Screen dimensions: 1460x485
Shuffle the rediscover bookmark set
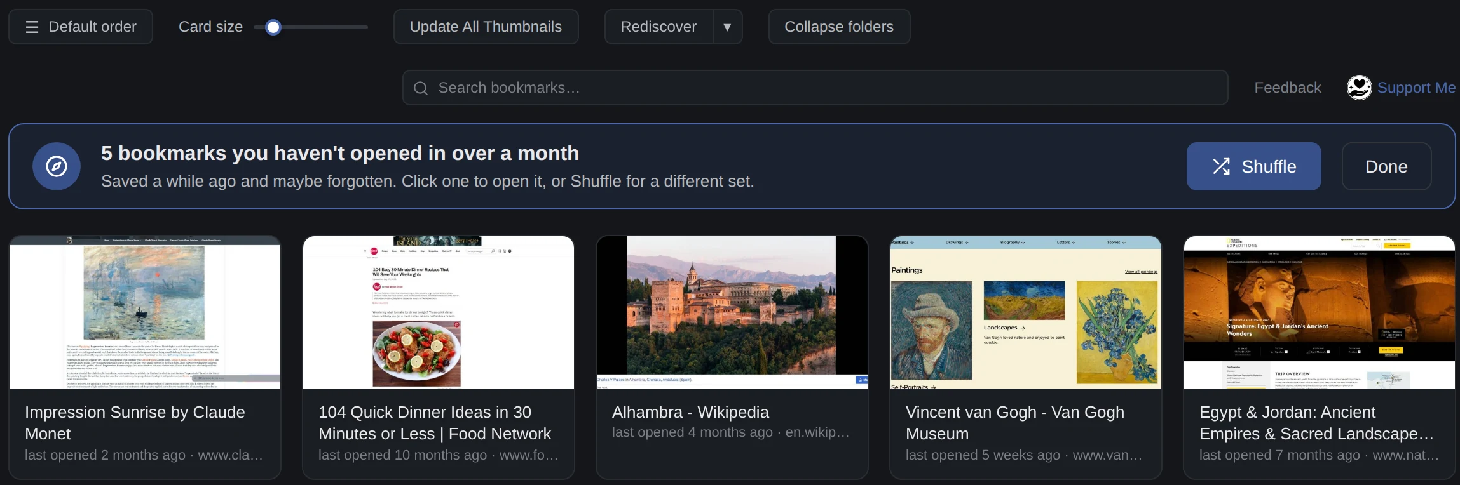[x=1253, y=166]
